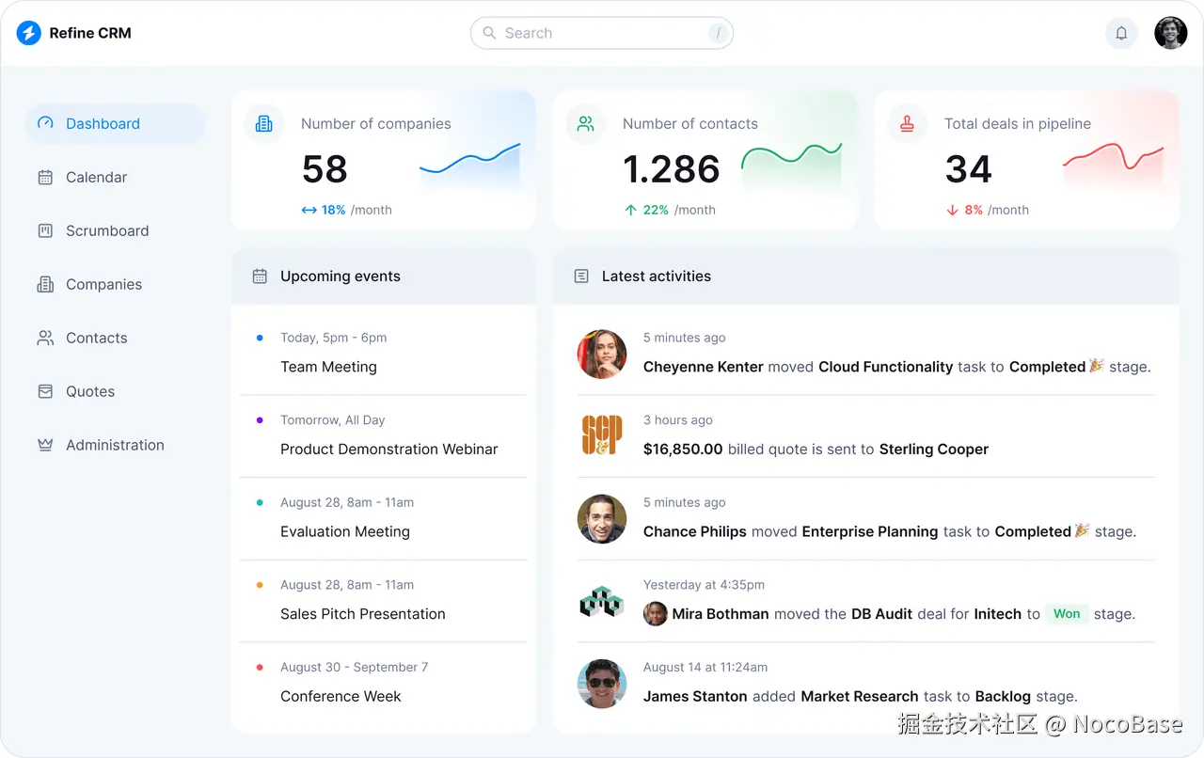Click the Yesterday at 4:35pm timestamp
The height and width of the screenshot is (758, 1204).
[x=704, y=585]
